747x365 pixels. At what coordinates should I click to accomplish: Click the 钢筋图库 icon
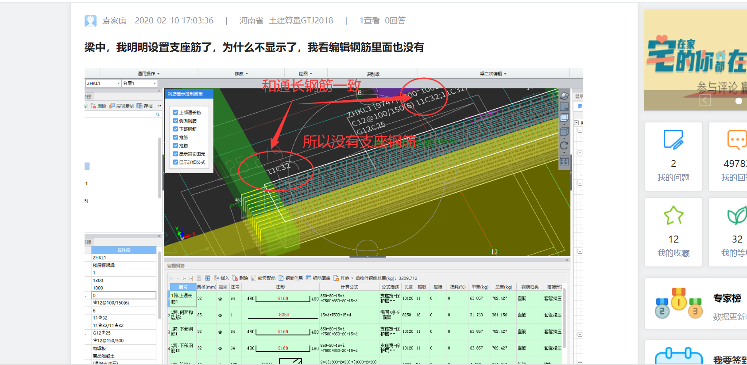[309, 278]
